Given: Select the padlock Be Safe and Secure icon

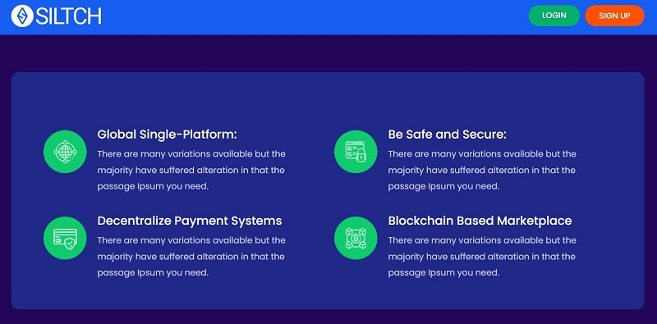Looking at the screenshot, I should coord(356,152).
